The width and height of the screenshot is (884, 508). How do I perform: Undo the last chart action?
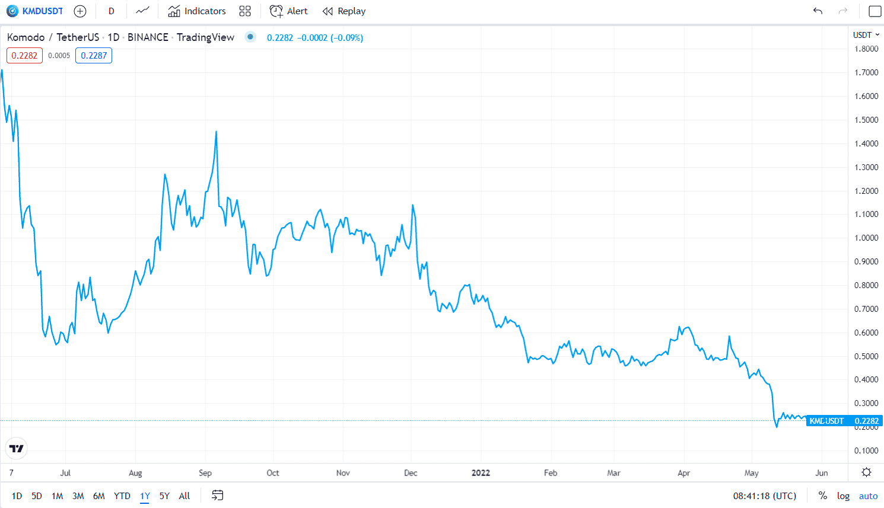pyautogui.click(x=818, y=11)
